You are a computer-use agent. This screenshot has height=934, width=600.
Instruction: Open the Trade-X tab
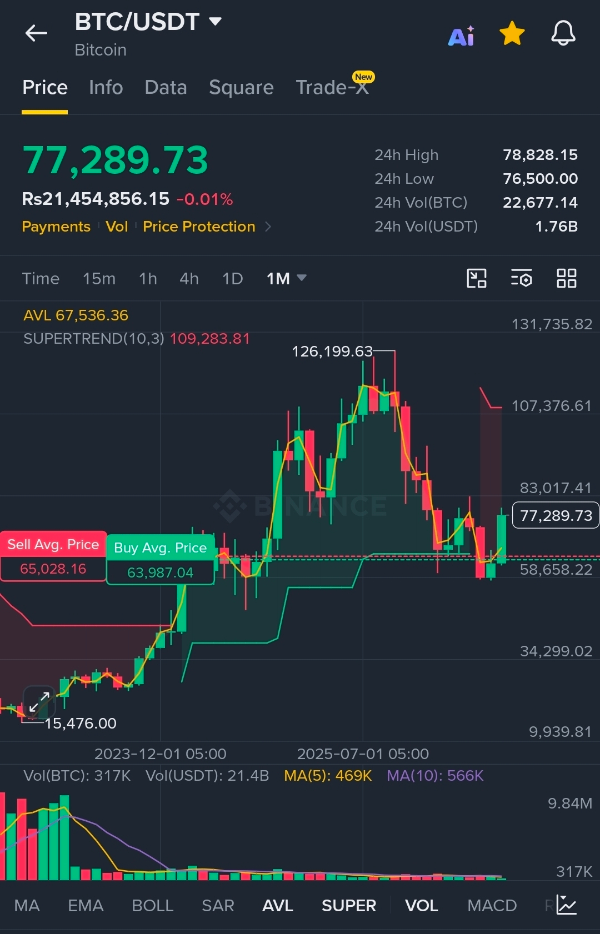(x=332, y=87)
